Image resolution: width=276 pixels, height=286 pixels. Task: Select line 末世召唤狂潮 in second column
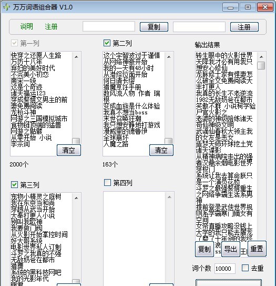click(122, 119)
